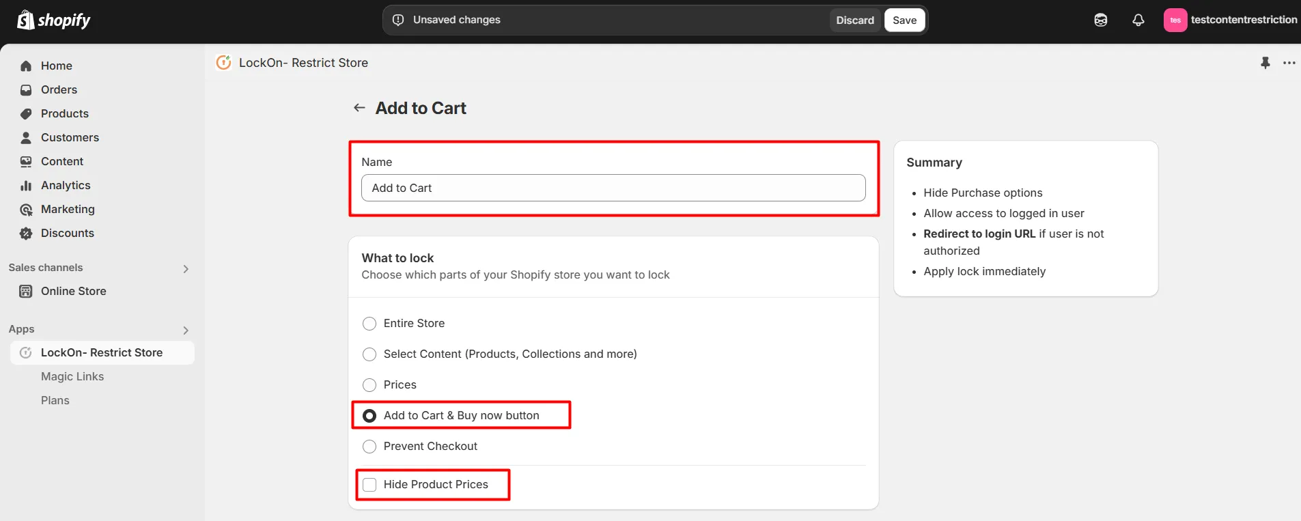The image size is (1301, 521).
Task: Check the Hide Product Prices checkbox
Action: coord(369,484)
